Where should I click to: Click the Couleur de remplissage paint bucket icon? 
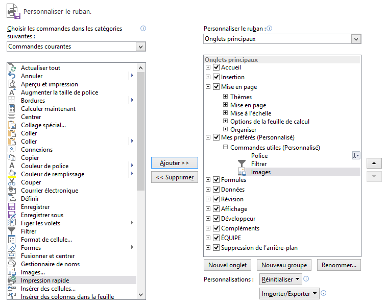coord(12,174)
